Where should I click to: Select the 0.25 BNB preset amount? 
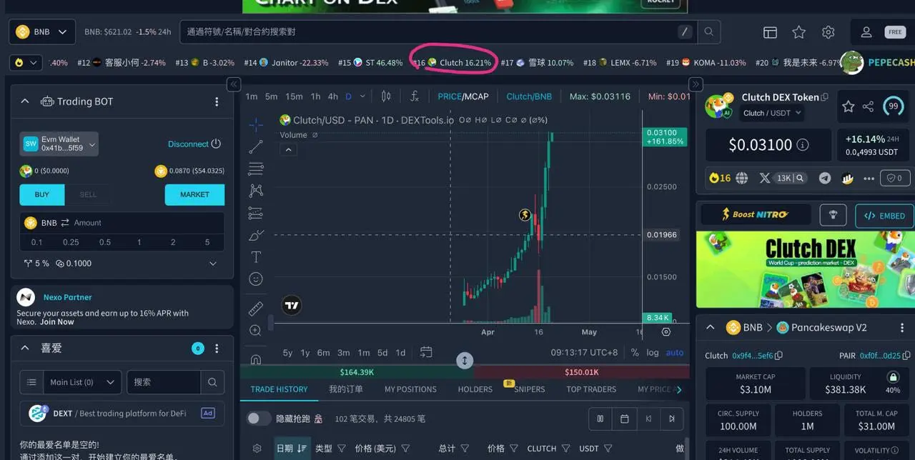(x=71, y=242)
